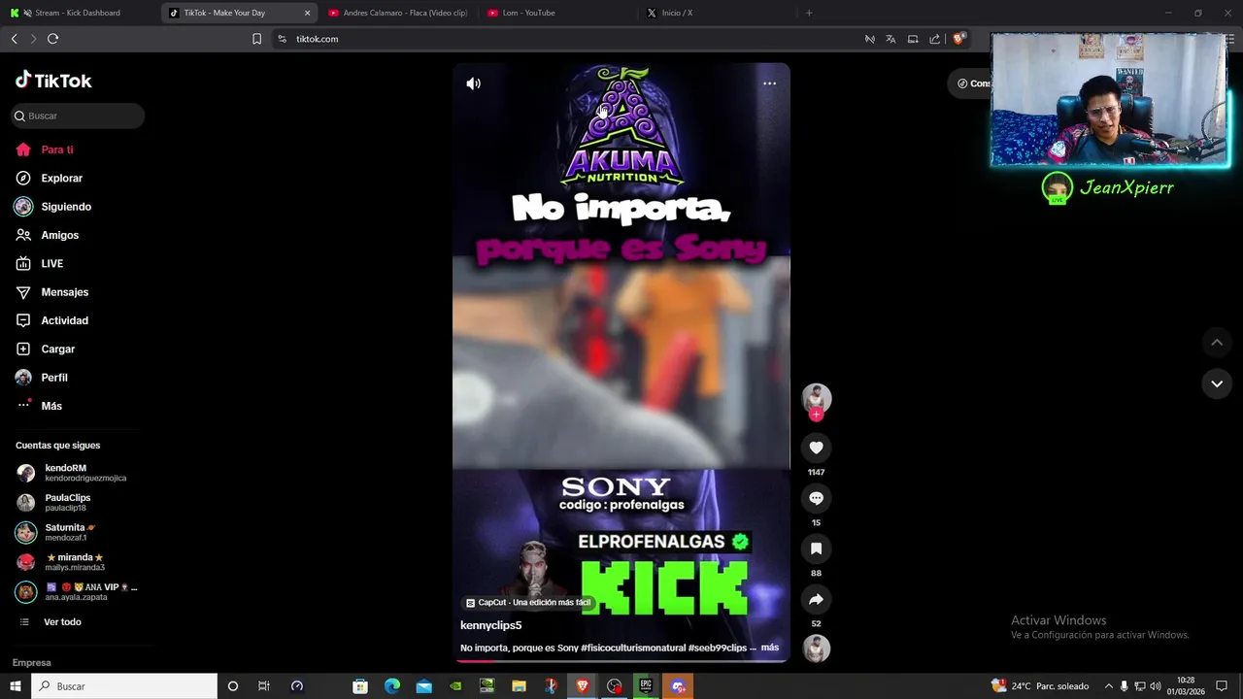Open a new browser tab
This screenshot has height=699, width=1243.
(809, 13)
